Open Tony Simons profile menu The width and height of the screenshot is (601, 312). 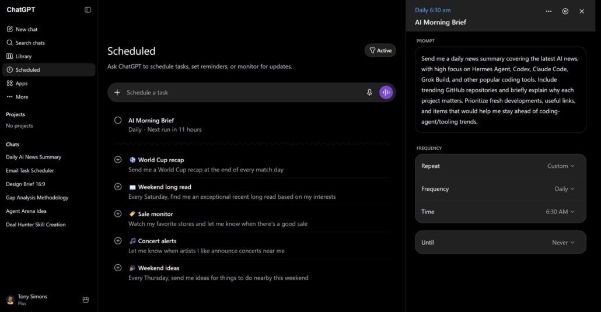(27, 299)
